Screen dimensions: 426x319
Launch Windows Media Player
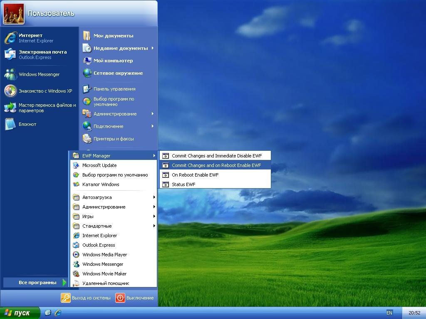[x=114, y=255]
